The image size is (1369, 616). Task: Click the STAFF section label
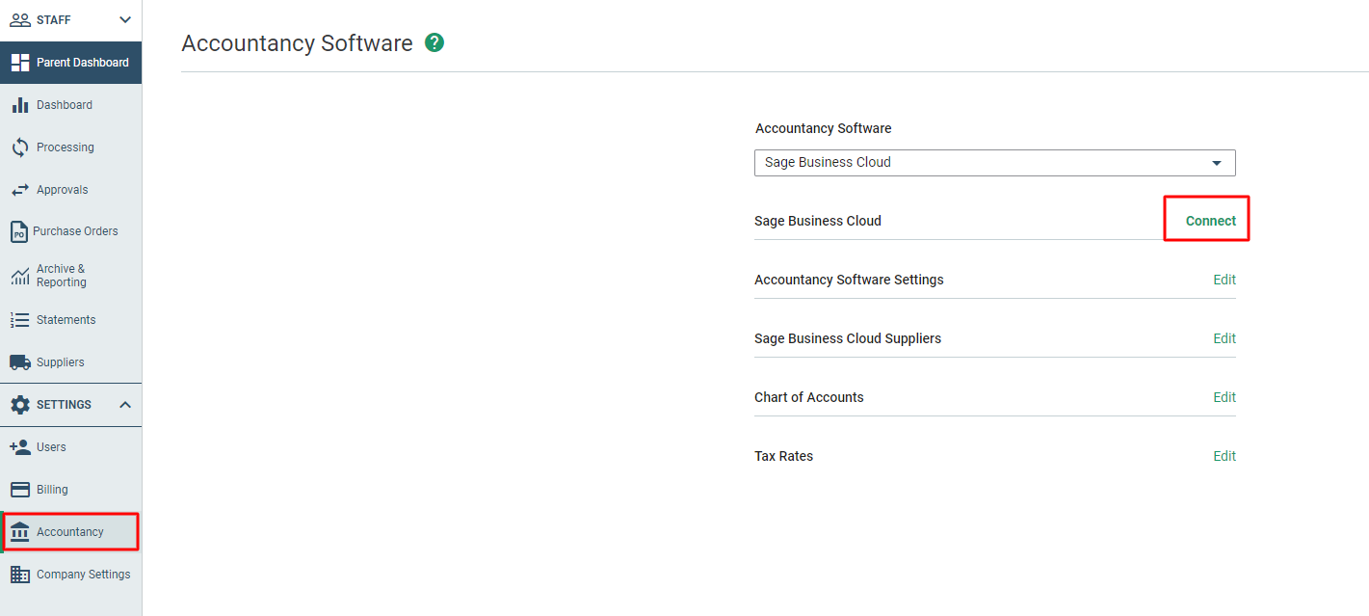pyautogui.click(x=53, y=20)
